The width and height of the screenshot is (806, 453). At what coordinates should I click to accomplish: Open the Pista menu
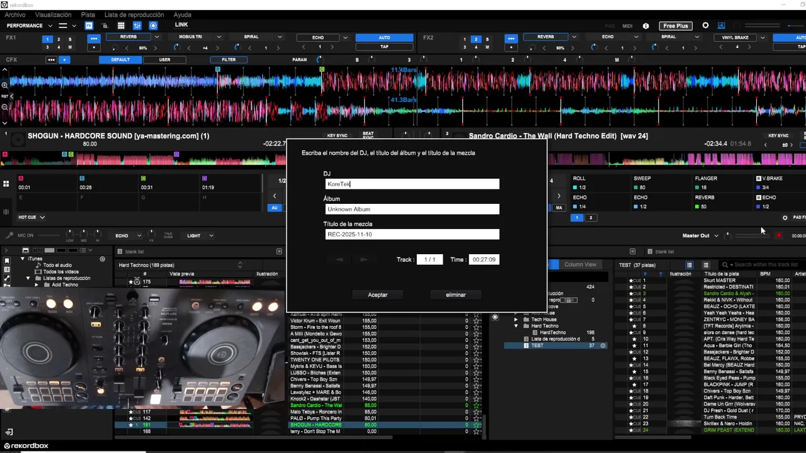point(88,14)
